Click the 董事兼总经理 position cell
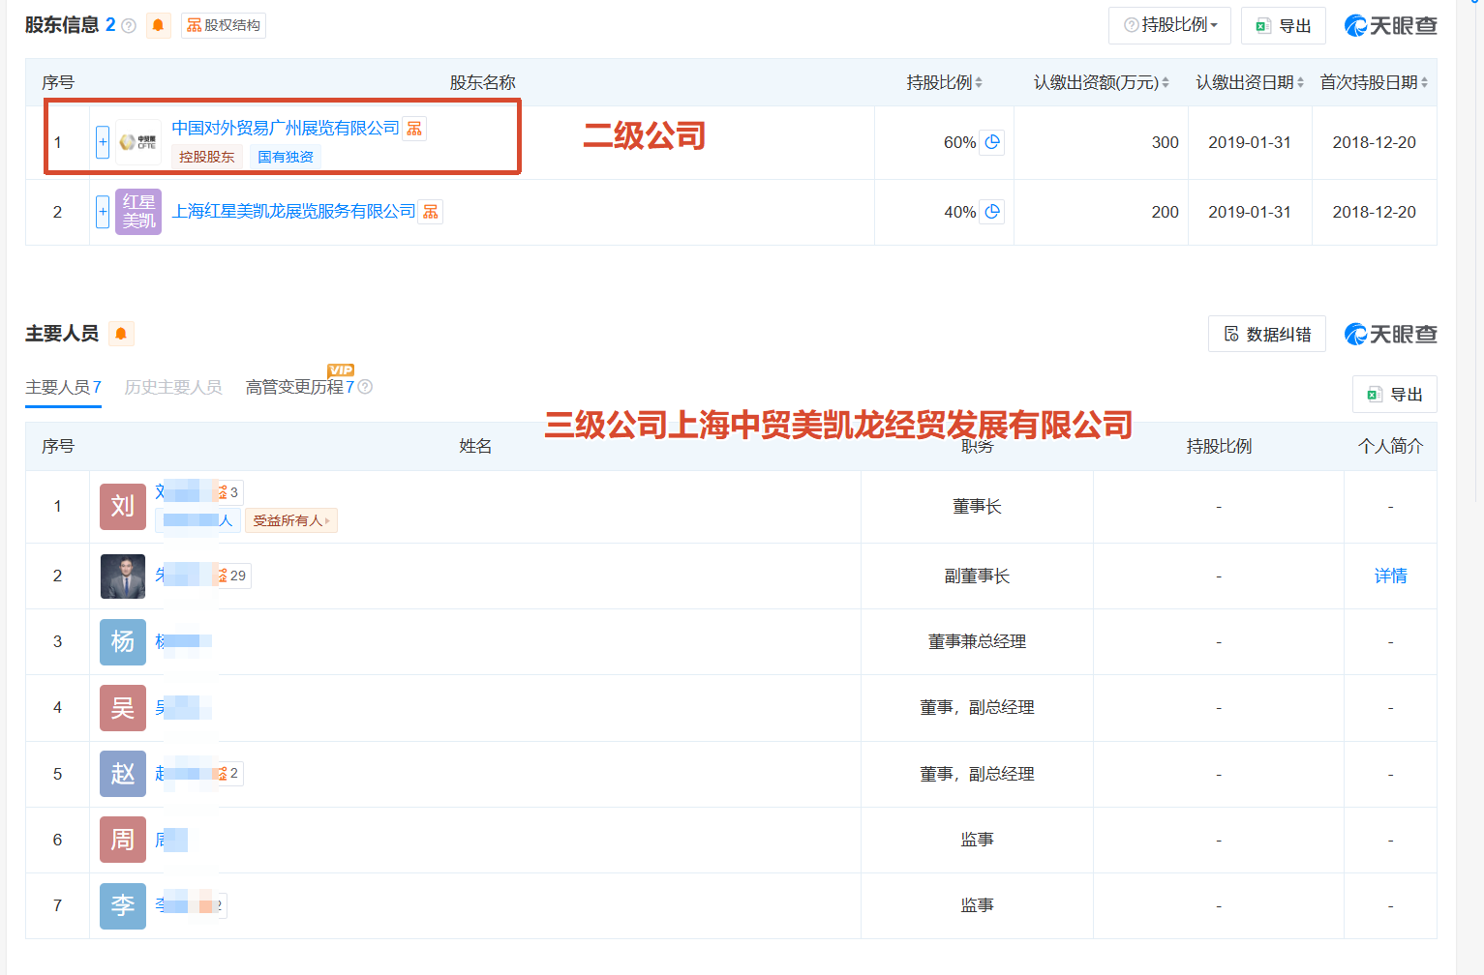The width and height of the screenshot is (1484, 975). click(x=977, y=642)
